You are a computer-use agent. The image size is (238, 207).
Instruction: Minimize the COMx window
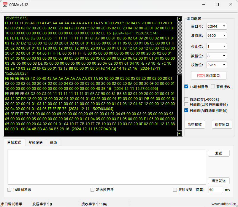tap(204, 4)
